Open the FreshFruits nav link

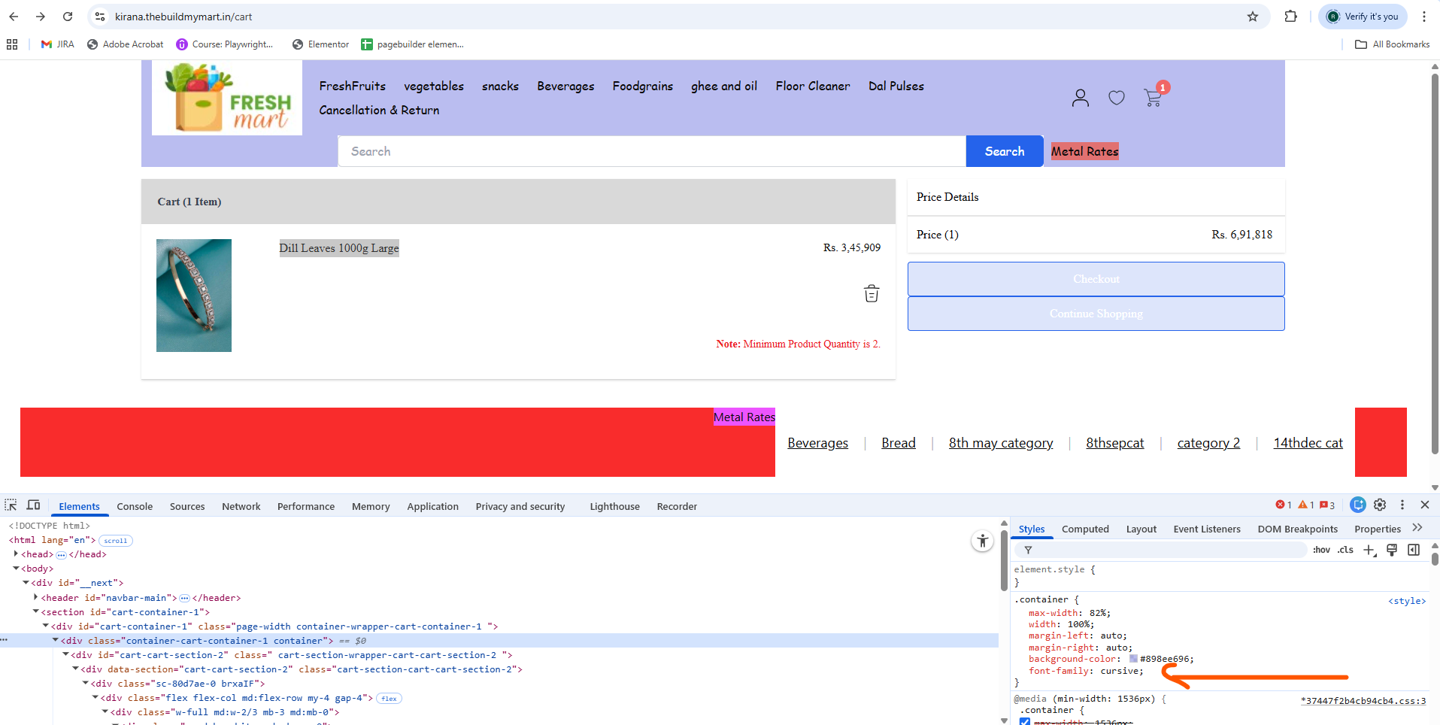click(x=353, y=86)
